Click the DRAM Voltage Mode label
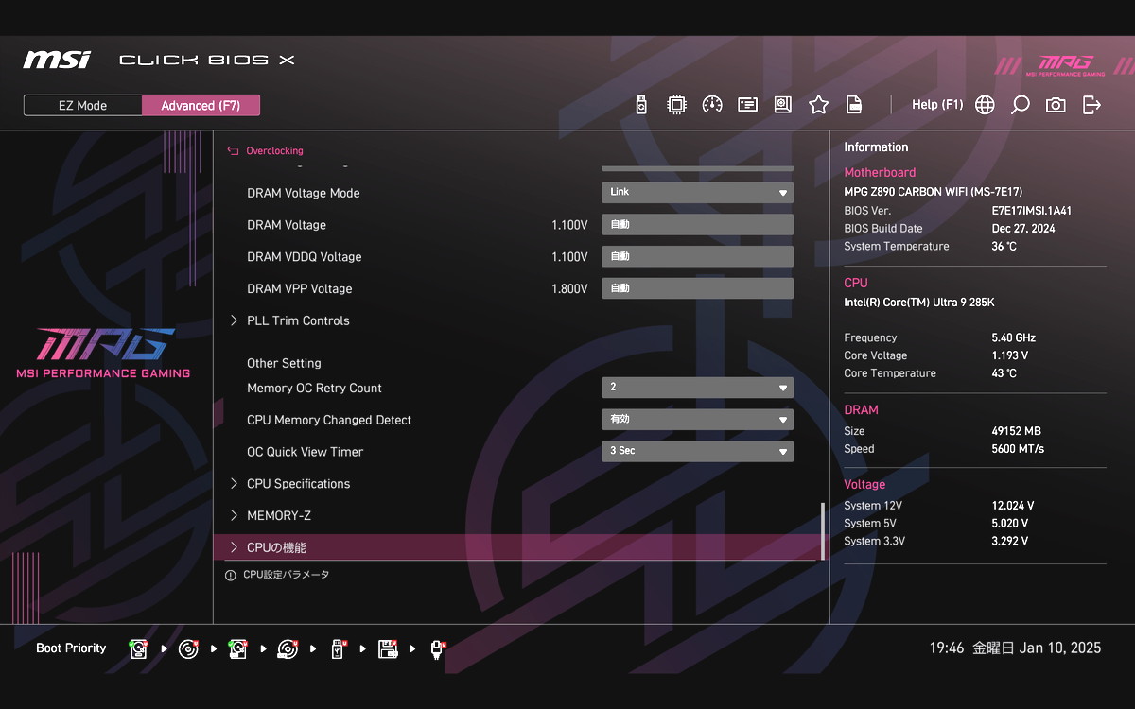The image size is (1135, 709). (304, 193)
